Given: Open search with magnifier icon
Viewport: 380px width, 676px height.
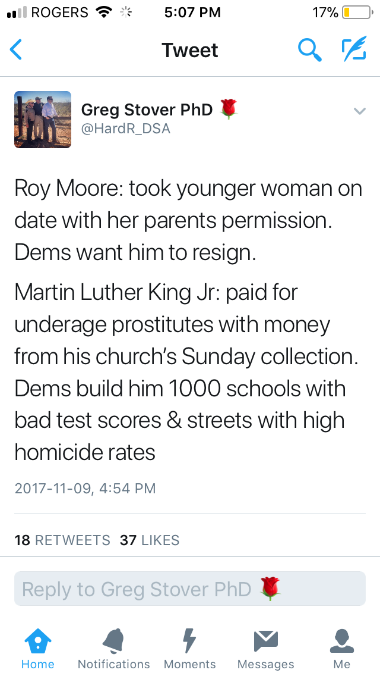Looking at the screenshot, I should tap(309, 50).
